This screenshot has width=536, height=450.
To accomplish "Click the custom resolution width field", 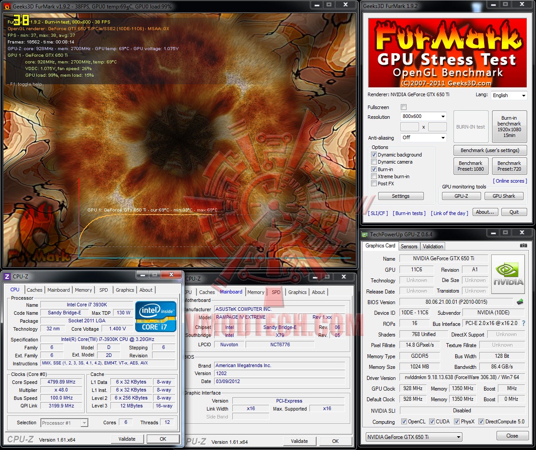I will click(410, 127).
